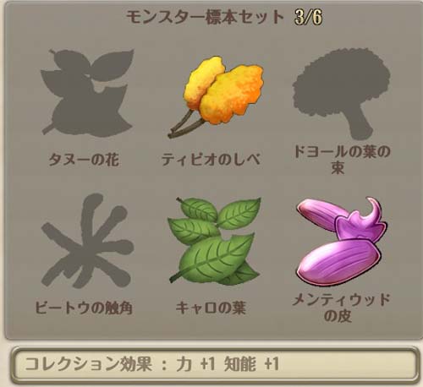Select the green キャロの葉 item icon

pyautogui.click(x=214, y=241)
